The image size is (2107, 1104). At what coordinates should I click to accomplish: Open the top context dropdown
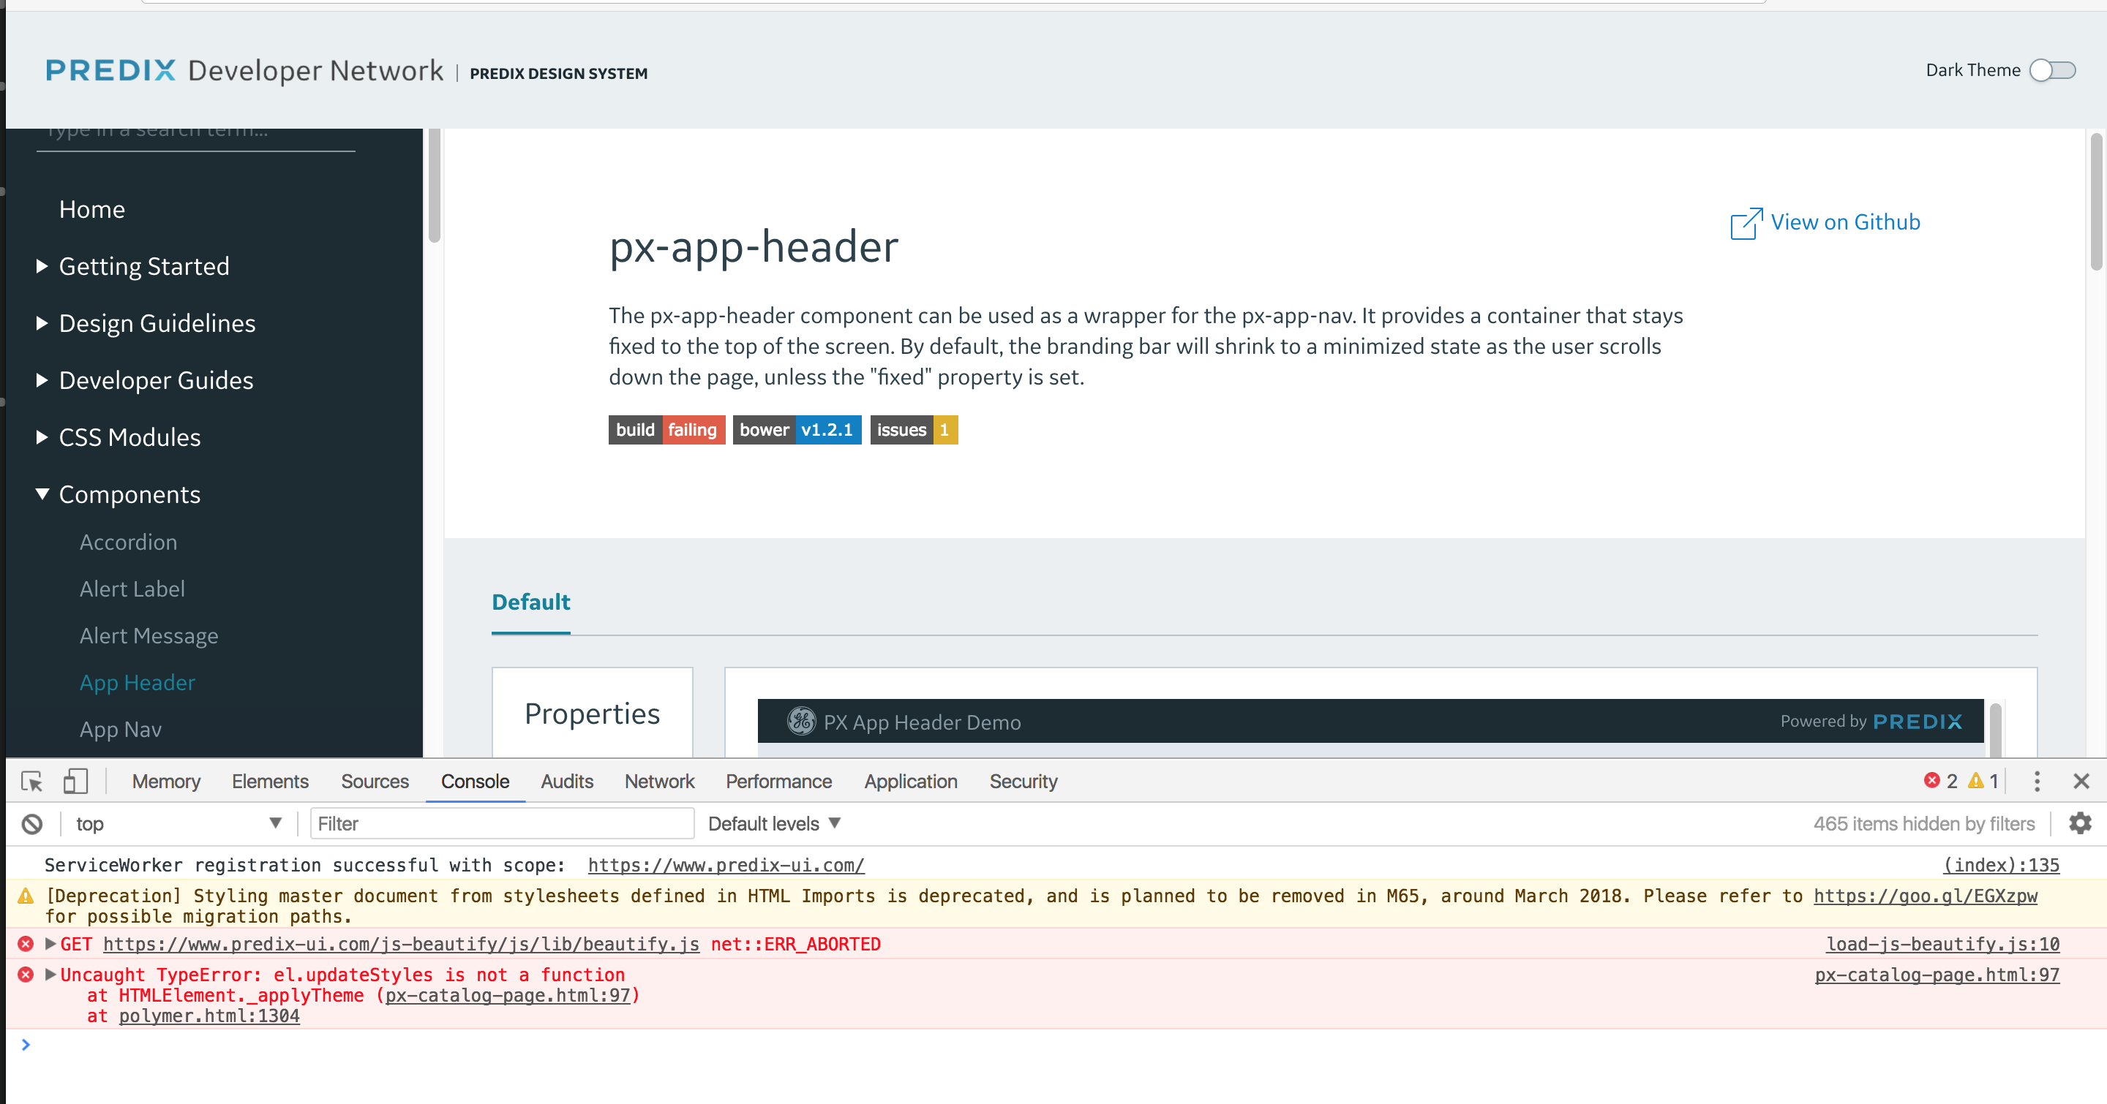click(x=179, y=824)
